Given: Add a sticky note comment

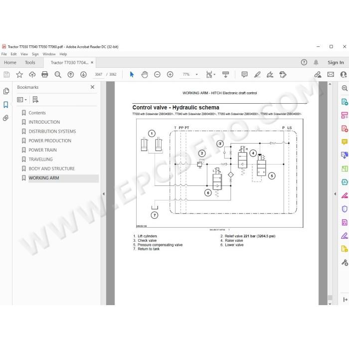Looking at the screenshot, I should [x=244, y=74].
